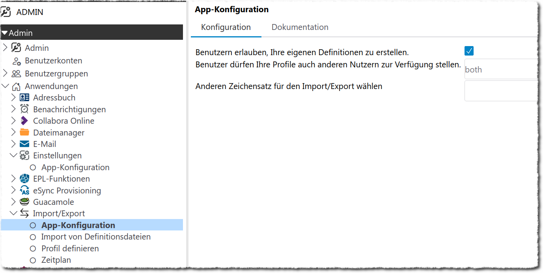Click the Benachrichtigungen alarm clock icon
Viewport: 543px width, 273px height.
[24, 109]
